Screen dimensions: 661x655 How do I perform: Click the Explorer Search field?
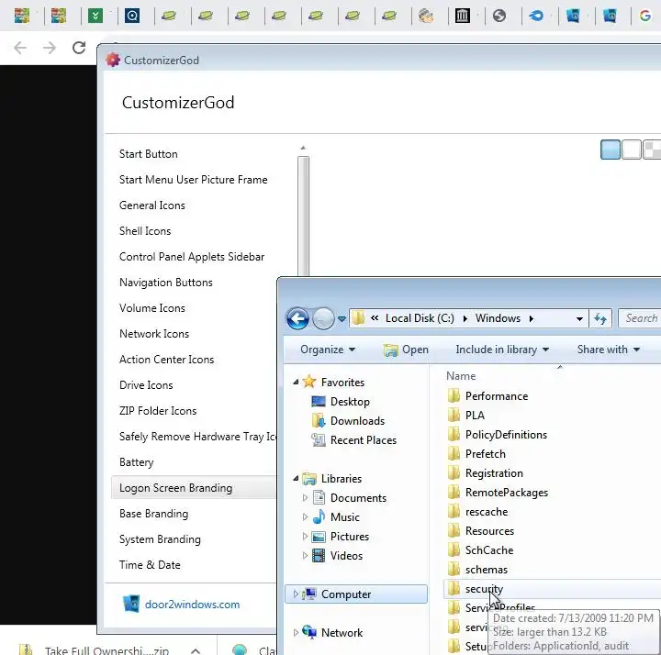click(640, 318)
